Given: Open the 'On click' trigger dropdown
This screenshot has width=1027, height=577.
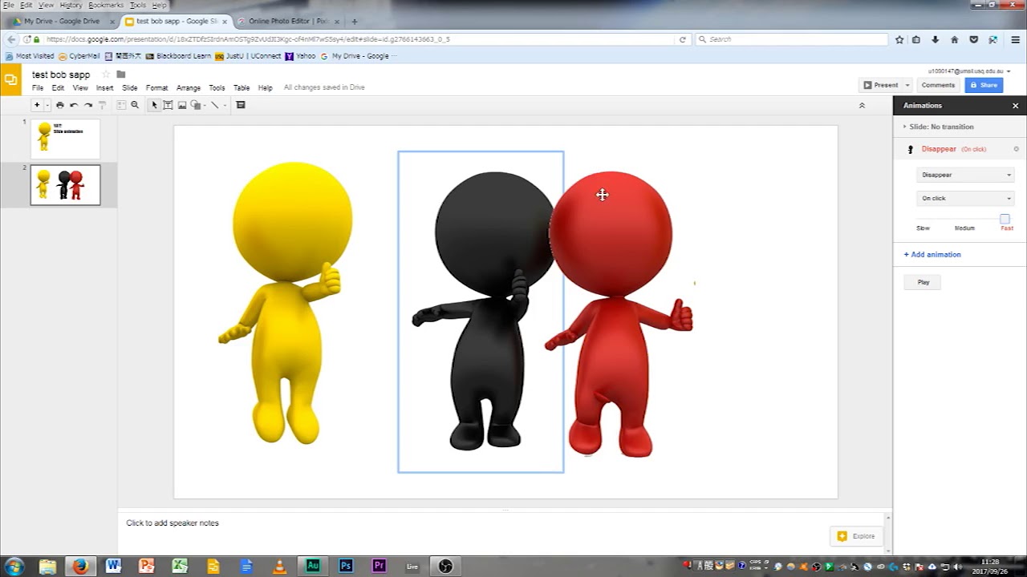Looking at the screenshot, I should [965, 198].
